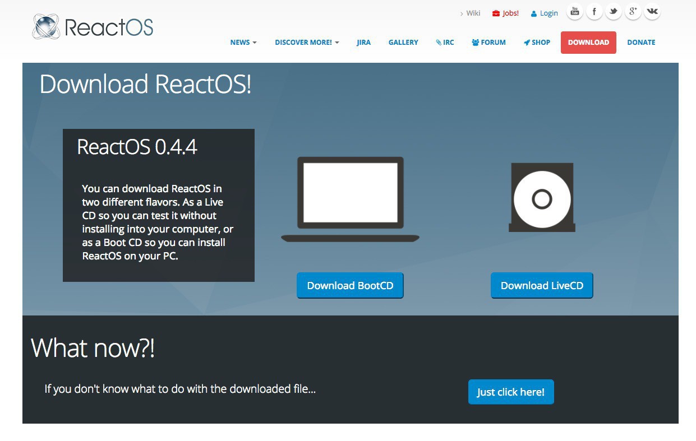Click the ReactOS logo
This screenshot has width=696, height=441.
pyautogui.click(x=93, y=27)
